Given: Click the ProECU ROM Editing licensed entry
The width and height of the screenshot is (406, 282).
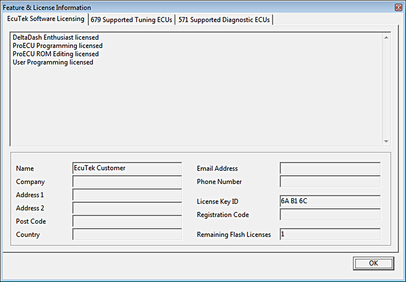Looking at the screenshot, I should pyautogui.click(x=55, y=54).
